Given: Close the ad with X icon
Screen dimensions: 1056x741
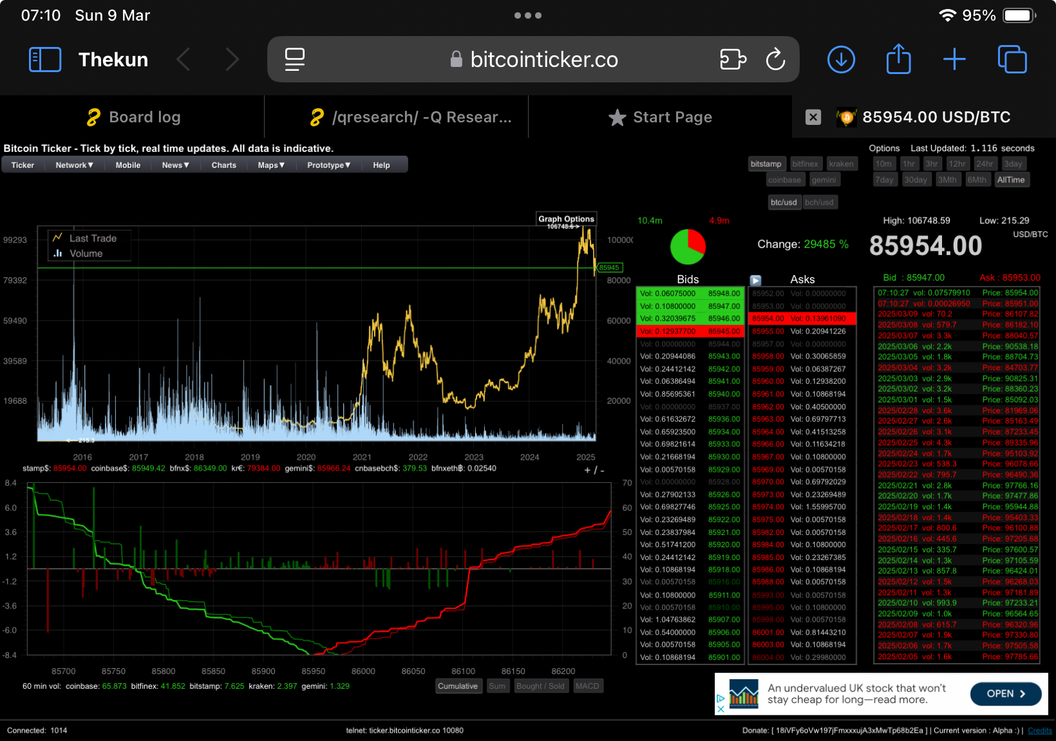Looking at the screenshot, I should pos(721,709).
